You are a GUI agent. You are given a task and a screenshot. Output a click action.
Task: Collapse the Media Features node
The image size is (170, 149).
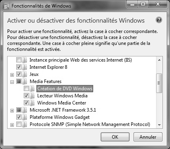[x=12, y=82]
